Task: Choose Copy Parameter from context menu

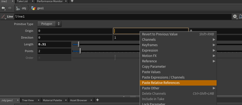Action: 178,67
